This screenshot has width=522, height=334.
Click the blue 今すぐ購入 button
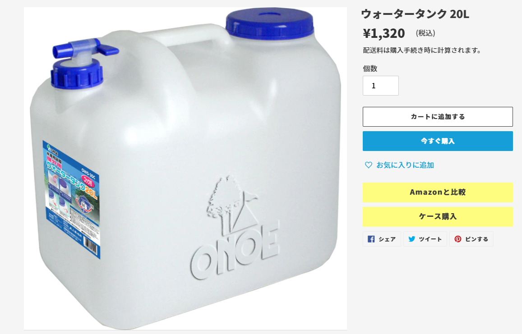click(438, 141)
